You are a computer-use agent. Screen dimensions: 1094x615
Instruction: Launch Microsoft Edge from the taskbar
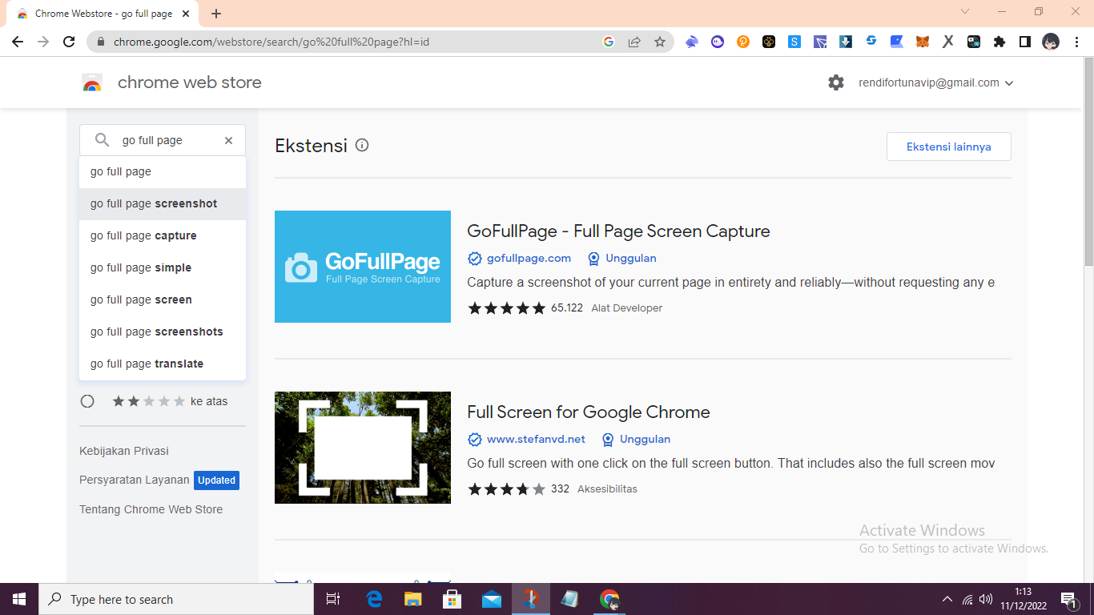pyautogui.click(x=374, y=599)
